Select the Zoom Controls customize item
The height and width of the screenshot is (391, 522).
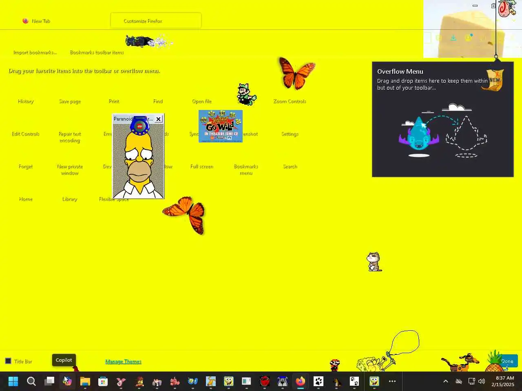click(x=290, y=101)
